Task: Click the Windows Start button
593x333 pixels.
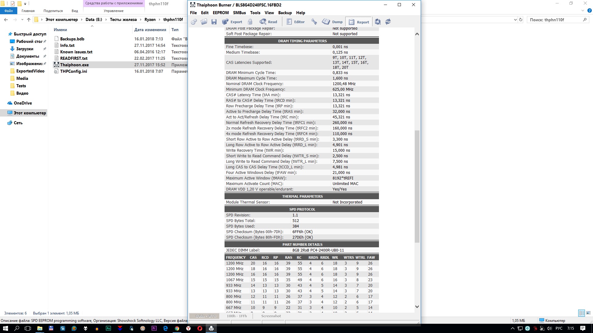Action: click(x=6, y=328)
